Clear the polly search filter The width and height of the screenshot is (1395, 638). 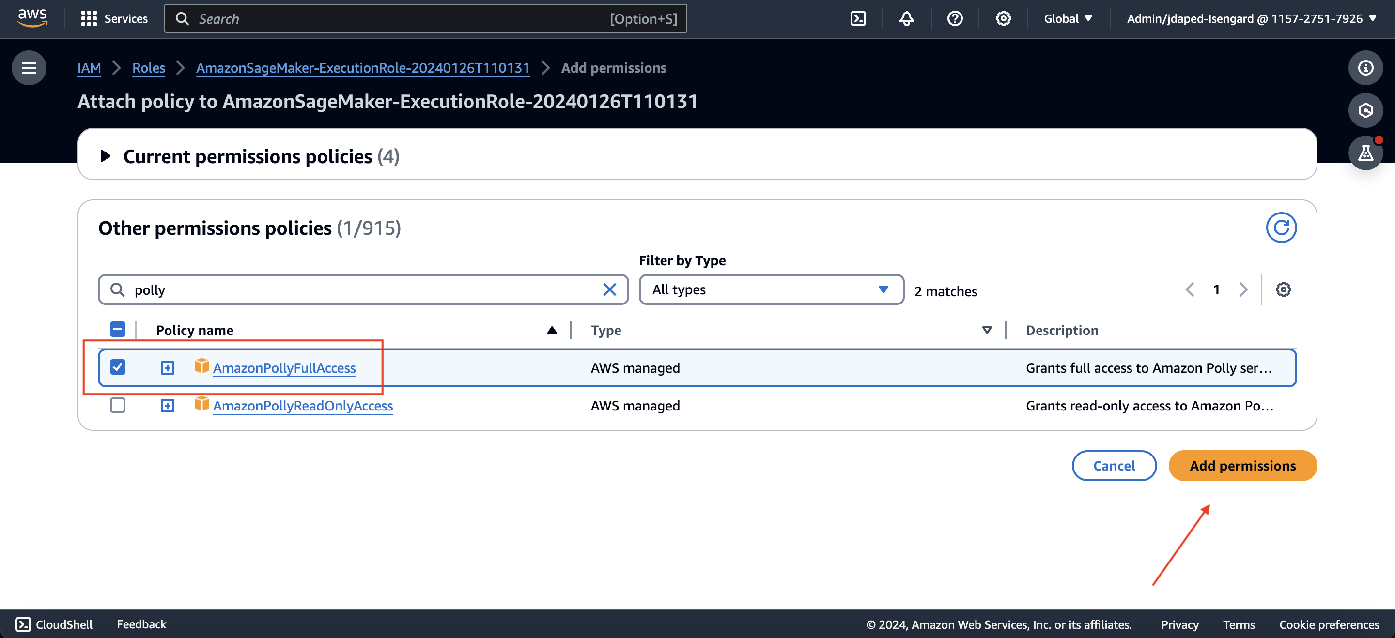coord(610,289)
